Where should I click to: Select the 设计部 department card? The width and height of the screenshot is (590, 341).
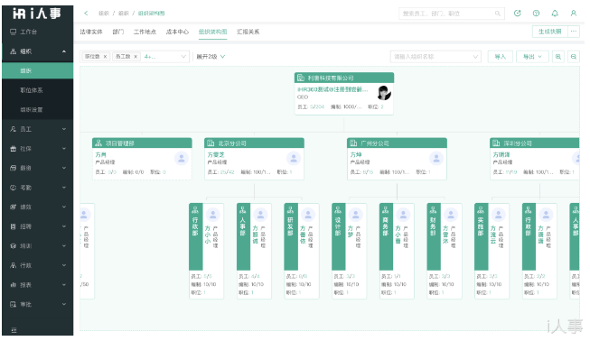(x=349, y=251)
